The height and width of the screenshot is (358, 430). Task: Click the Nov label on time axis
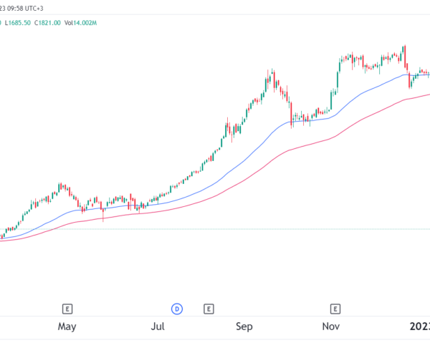330,327
